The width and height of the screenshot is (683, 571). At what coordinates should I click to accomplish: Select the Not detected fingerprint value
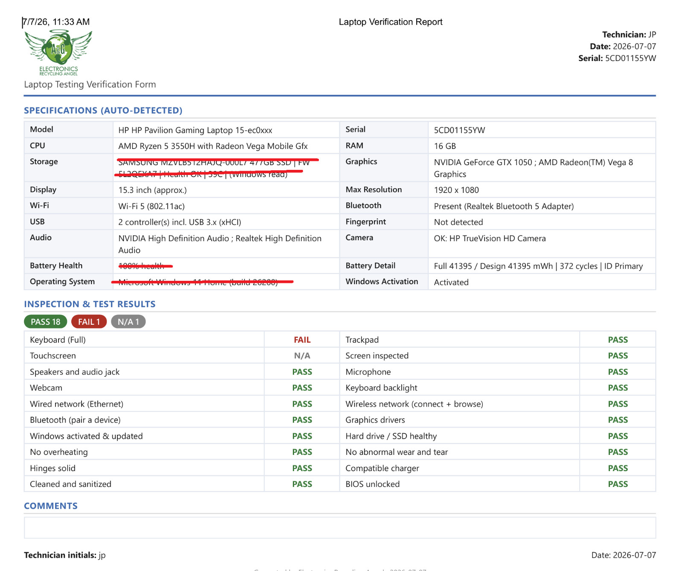pyautogui.click(x=458, y=222)
